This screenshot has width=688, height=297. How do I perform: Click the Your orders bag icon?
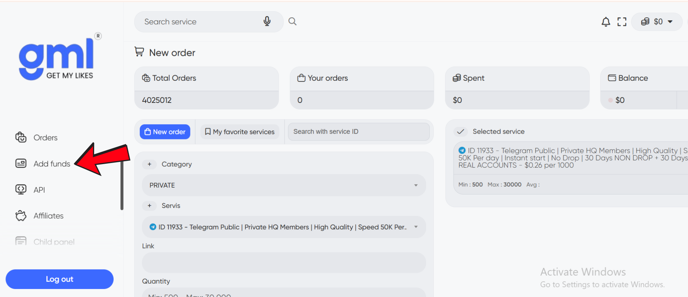click(x=301, y=78)
